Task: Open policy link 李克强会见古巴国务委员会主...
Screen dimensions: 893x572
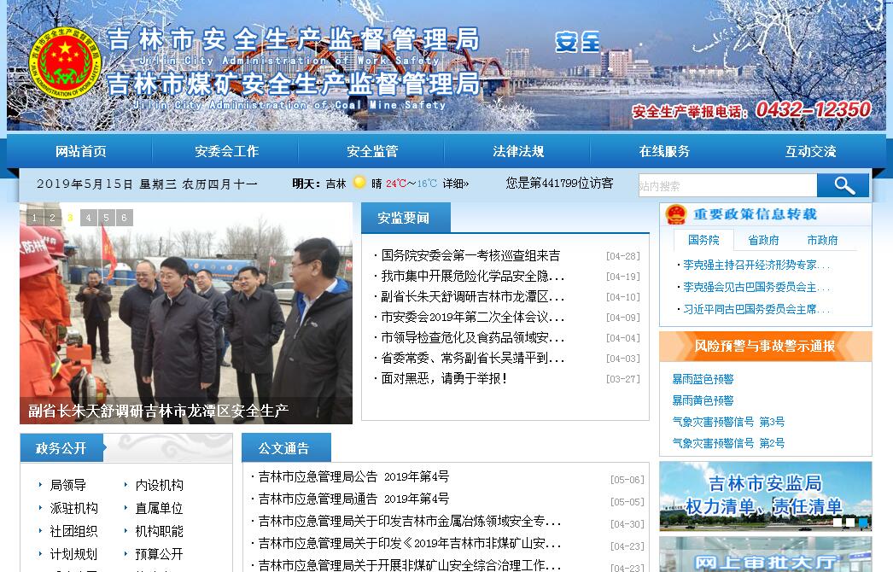Action: click(756, 287)
